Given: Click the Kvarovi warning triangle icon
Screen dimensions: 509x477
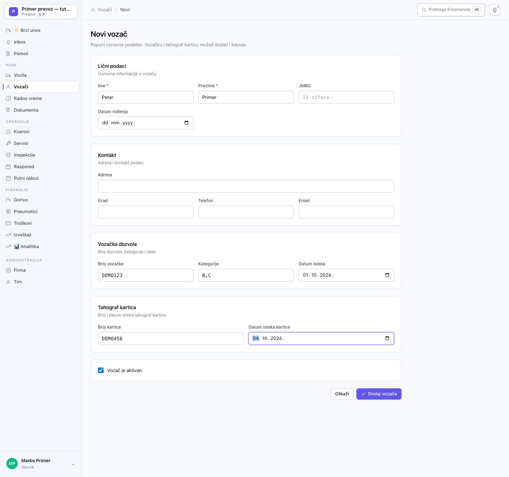Looking at the screenshot, I should point(8,132).
